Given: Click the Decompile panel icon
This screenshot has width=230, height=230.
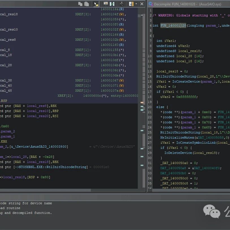Looking at the screenshot, I should [151, 4].
